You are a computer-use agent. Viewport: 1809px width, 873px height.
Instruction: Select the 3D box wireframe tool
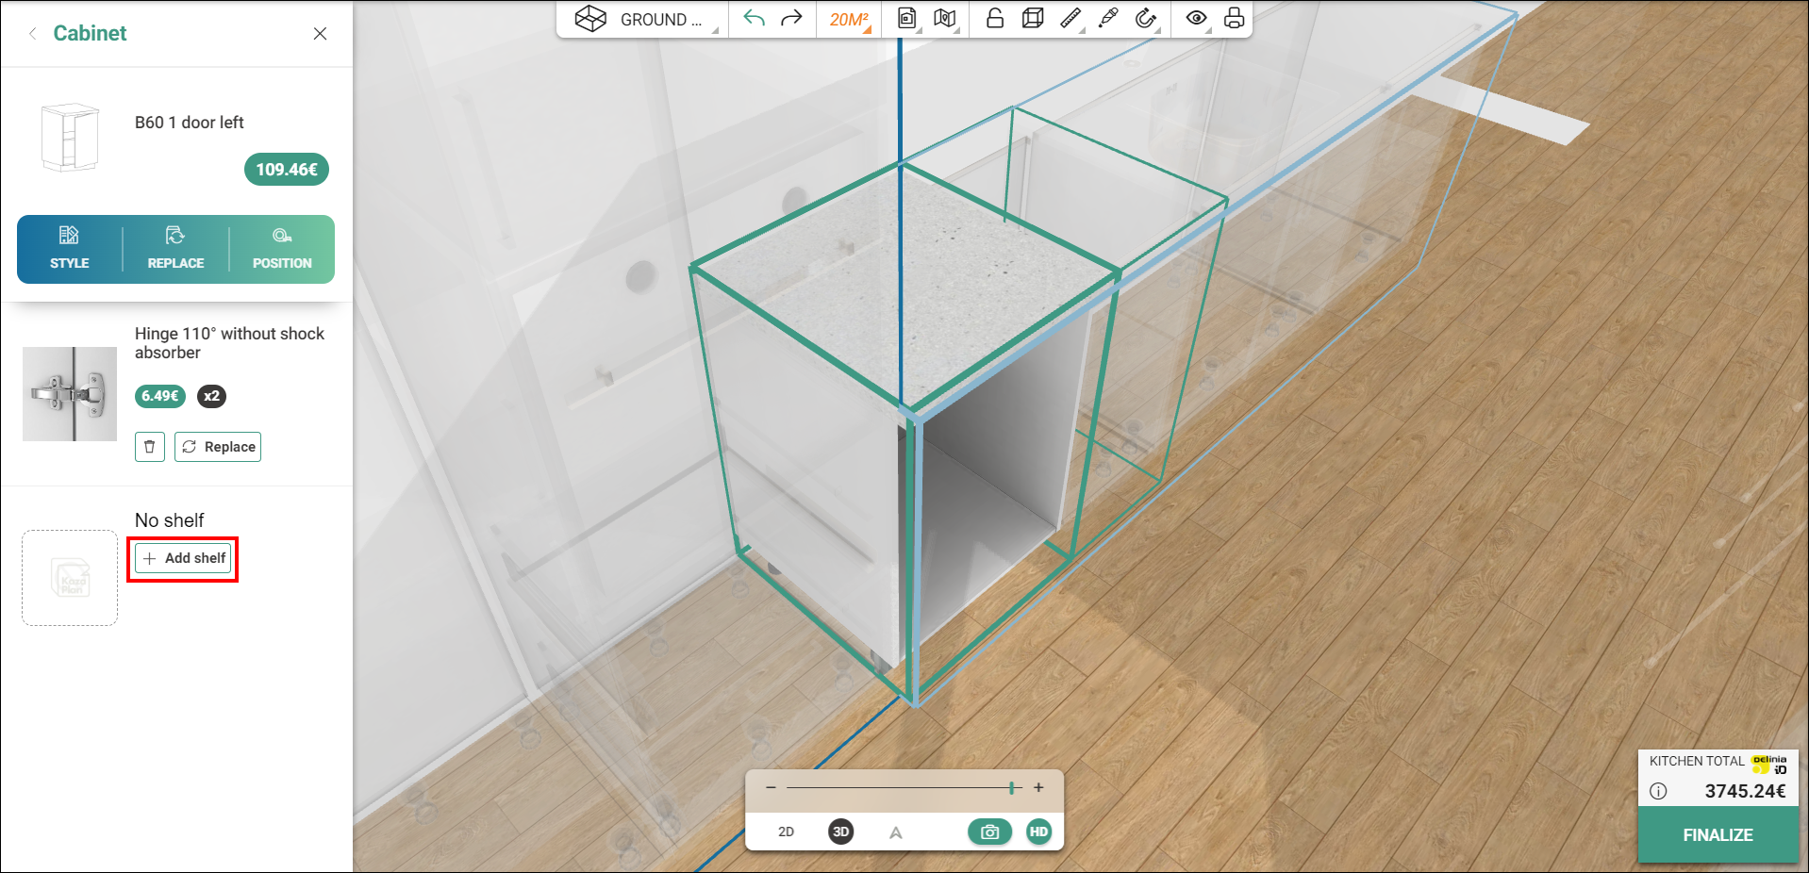(x=1033, y=19)
